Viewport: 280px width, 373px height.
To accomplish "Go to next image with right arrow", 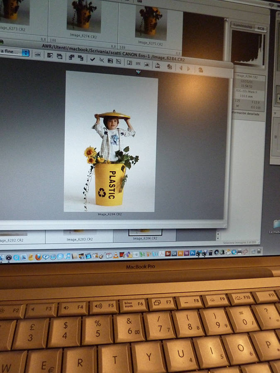I will click(x=189, y=69).
